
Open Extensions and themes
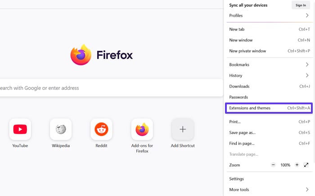click(x=269, y=108)
